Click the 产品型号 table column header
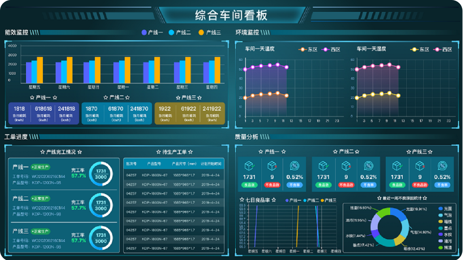 pyautogui.click(x=155, y=164)
